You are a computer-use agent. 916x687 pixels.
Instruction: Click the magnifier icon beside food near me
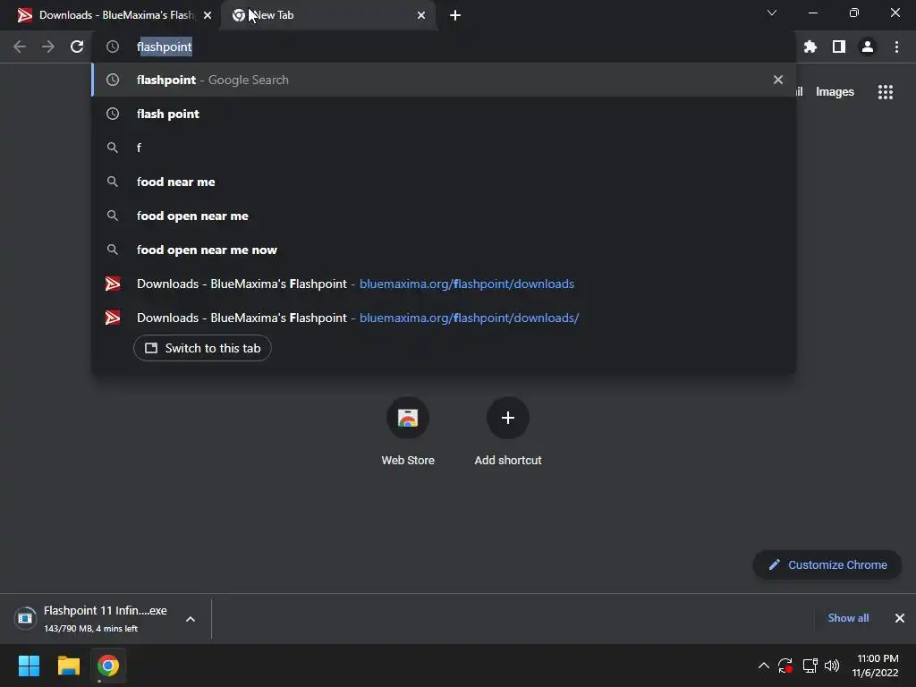pos(113,182)
